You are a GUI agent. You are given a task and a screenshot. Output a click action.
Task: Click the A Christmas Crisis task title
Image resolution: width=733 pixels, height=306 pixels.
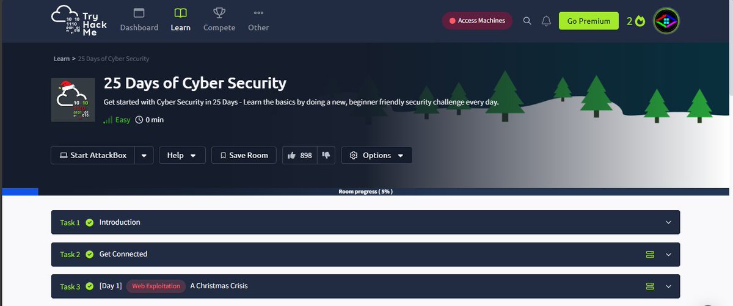219,286
